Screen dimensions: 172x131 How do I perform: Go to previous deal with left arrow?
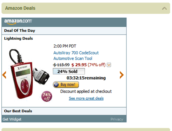point(4,75)
